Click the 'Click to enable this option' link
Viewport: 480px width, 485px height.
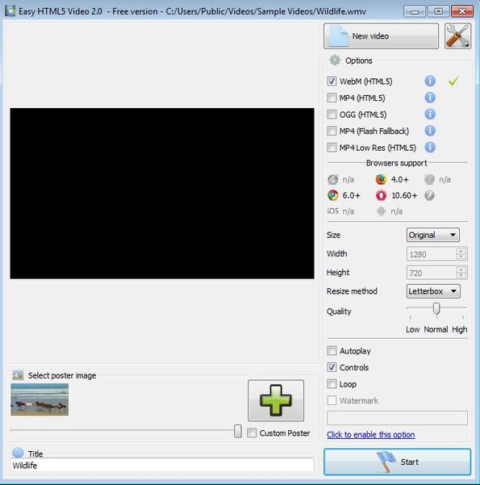point(370,435)
